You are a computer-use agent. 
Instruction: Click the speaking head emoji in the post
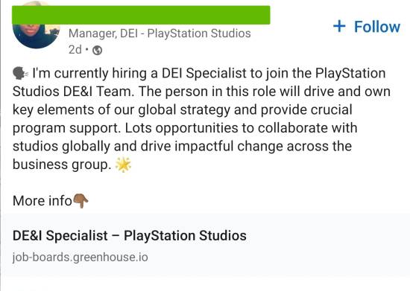coord(20,74)
